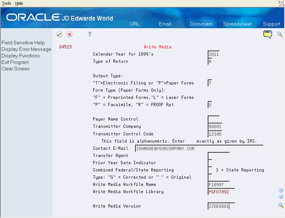The height and width of the screenshot is (218, 285).
Task: Click the Type of Return field
Action: (x=210, y=61)
